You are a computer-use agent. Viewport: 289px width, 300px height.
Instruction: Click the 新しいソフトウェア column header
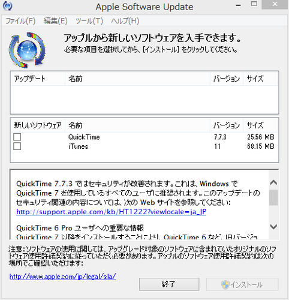pyautogui.click(x=38, y=125)
